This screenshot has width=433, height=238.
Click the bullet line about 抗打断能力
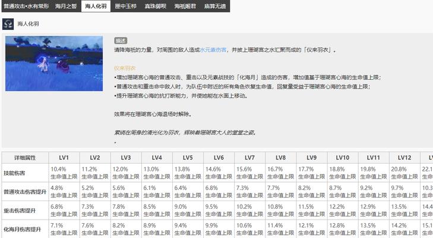click(181, 96)
